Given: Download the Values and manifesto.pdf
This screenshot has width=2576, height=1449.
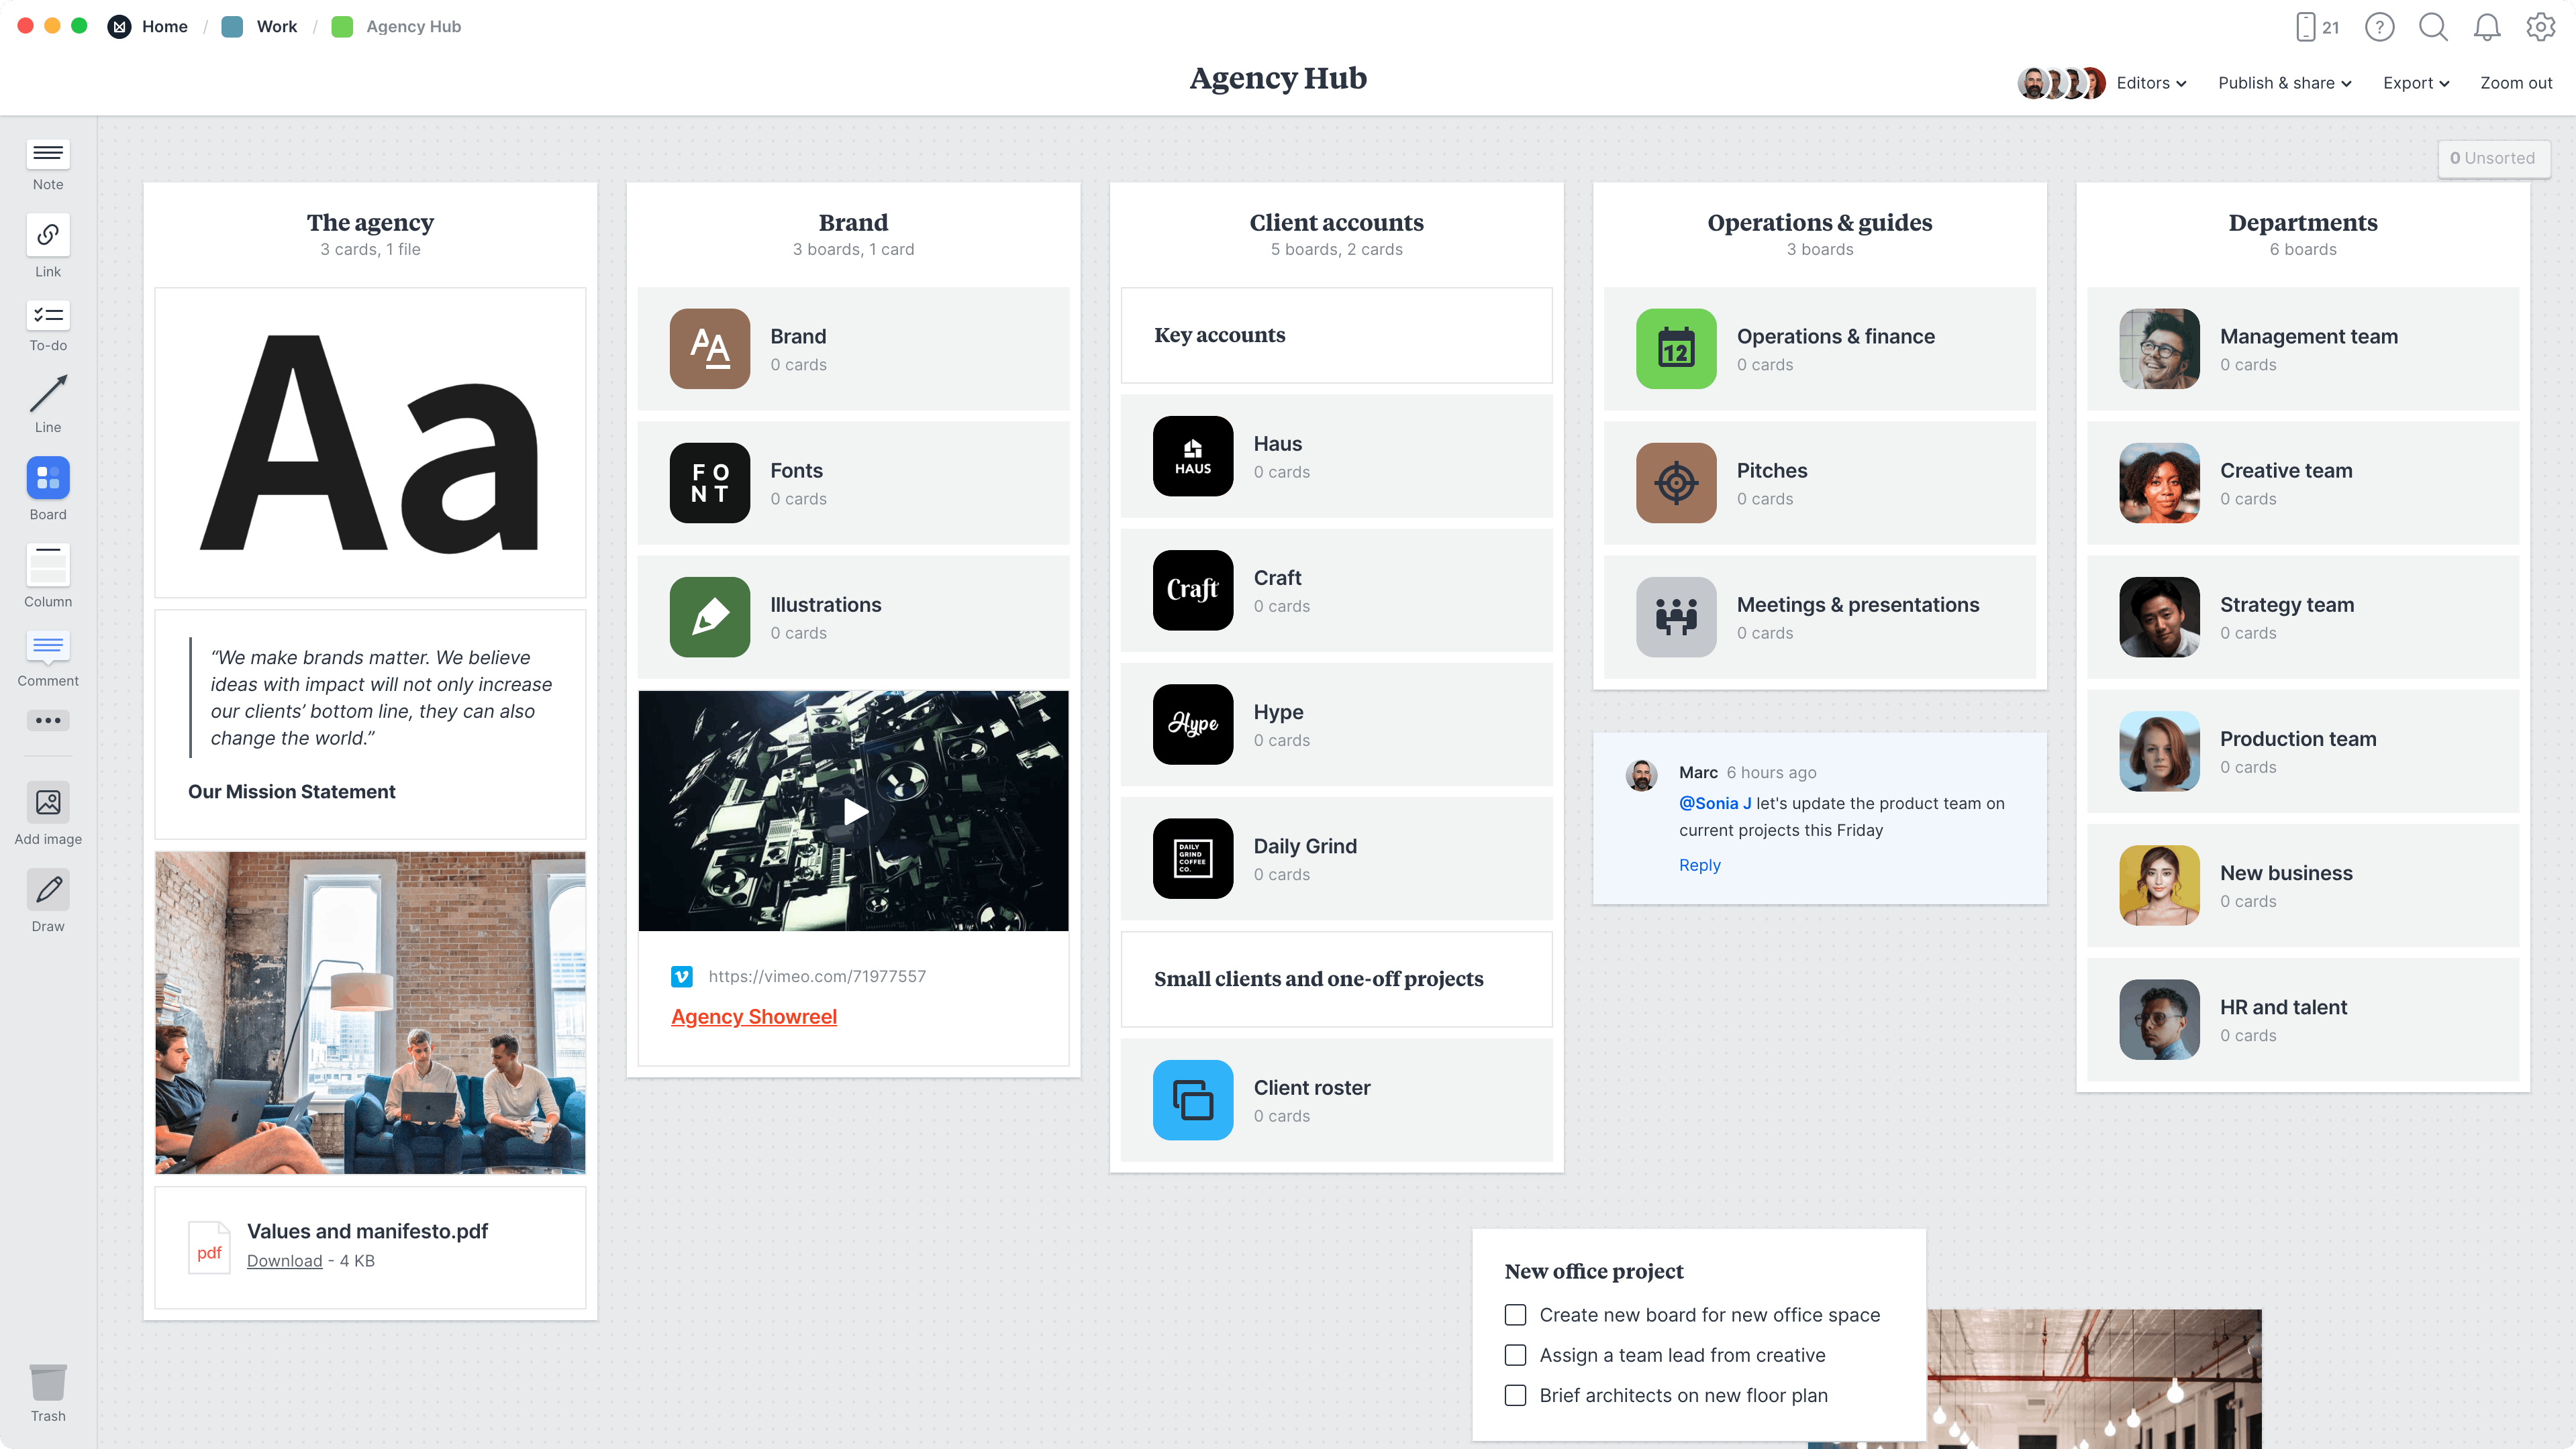Looking at the screenshot, I should point(283,1260).
